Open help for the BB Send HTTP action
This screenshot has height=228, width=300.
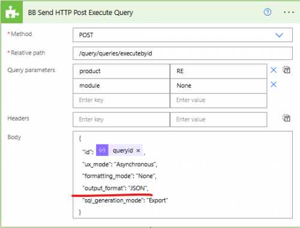click(268, 12)
